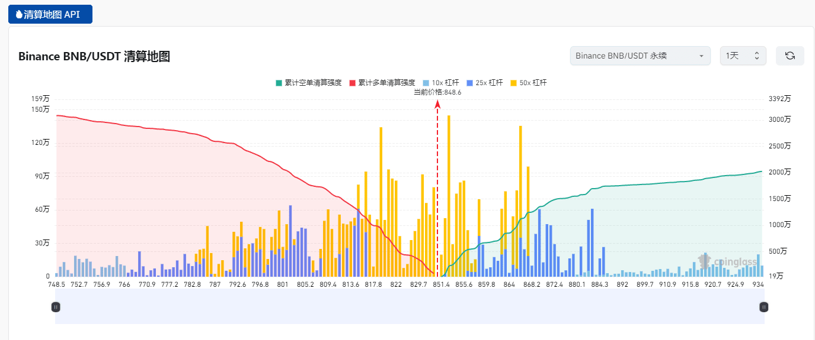Open the 1天 time range selector
815x340 pixels.
click(743, 56)
